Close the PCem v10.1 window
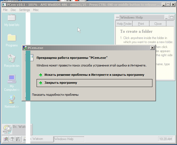 [x=173, y=5]
